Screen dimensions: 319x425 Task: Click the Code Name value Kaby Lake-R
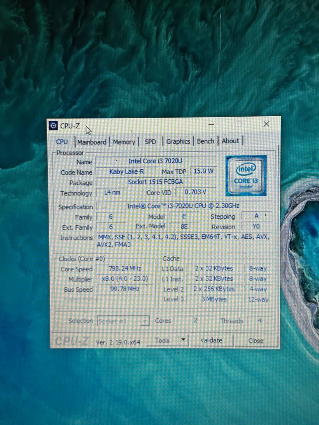(127, 172)
